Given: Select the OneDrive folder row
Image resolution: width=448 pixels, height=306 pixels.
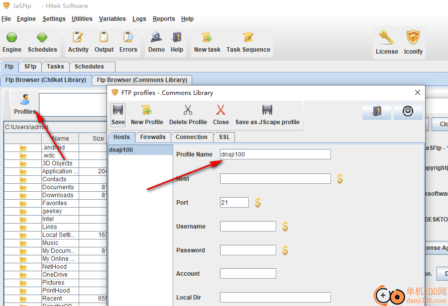Looking at the screenshot, I should click(56, 275).
